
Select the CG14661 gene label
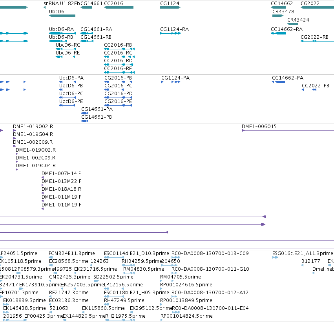(91, 4)
